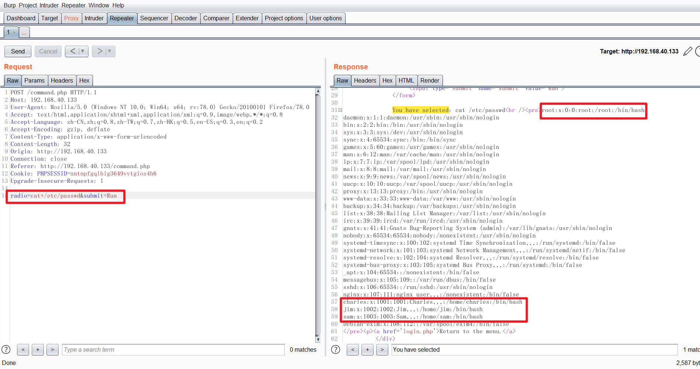Viewport: 700px width, 369px height.
Task: Add a new Repeater tab with the ... button
Action: 24,32
